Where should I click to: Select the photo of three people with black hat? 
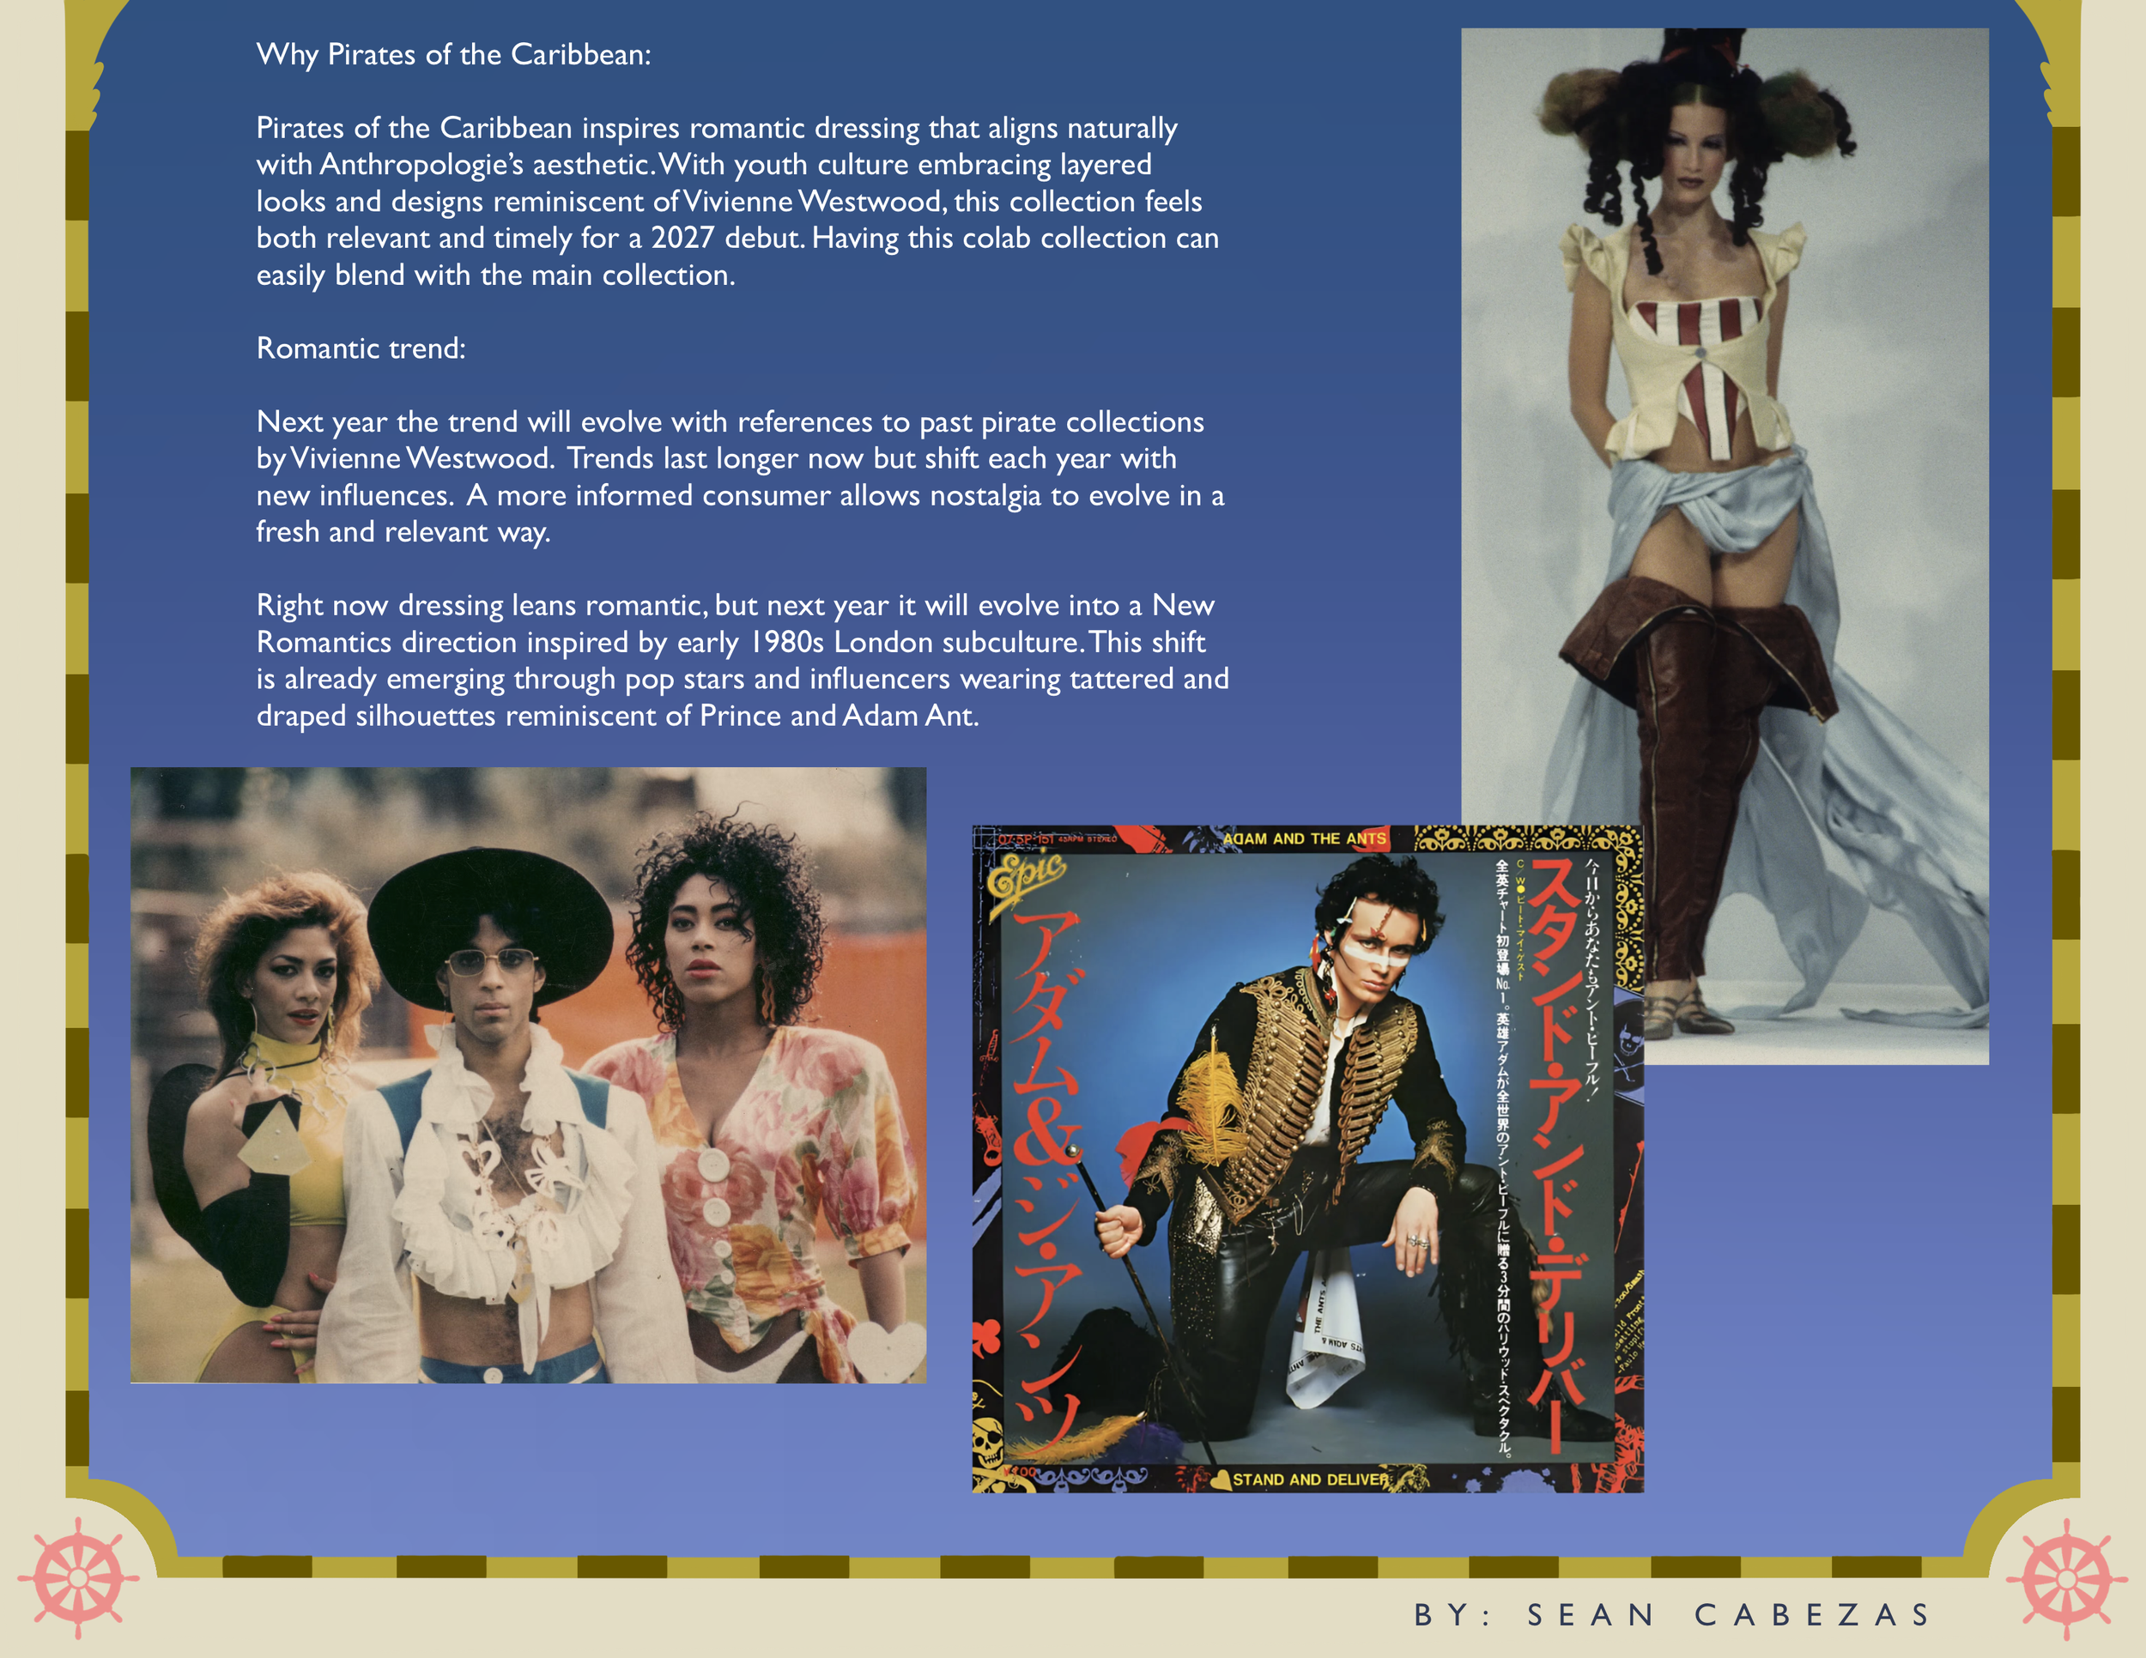pos(529,1075)
